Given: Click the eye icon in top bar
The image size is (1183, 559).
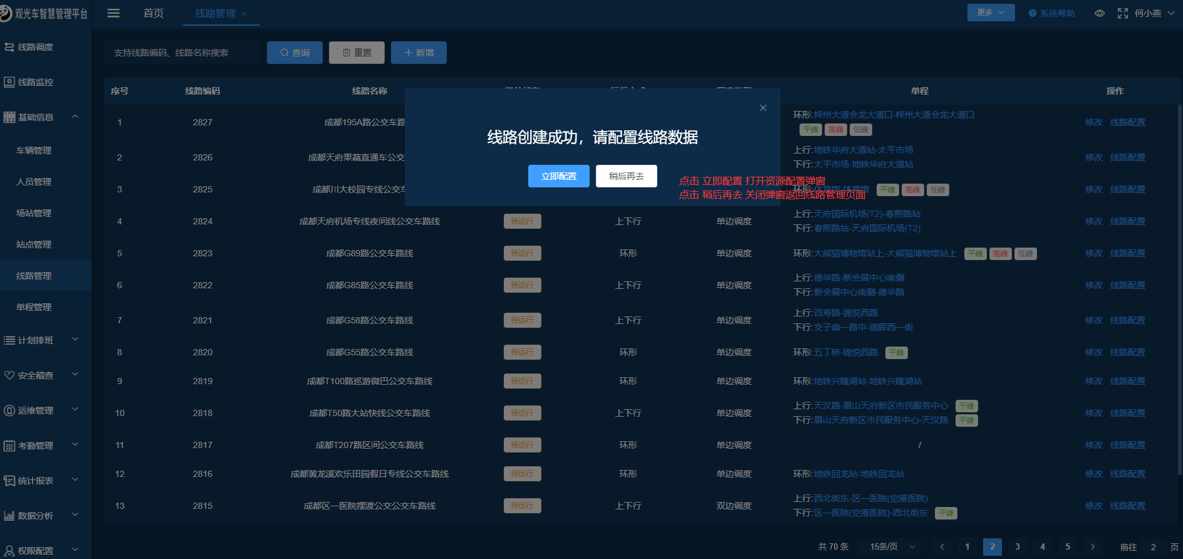Looking at the screenshot, I should click(x=1099, y=13).
